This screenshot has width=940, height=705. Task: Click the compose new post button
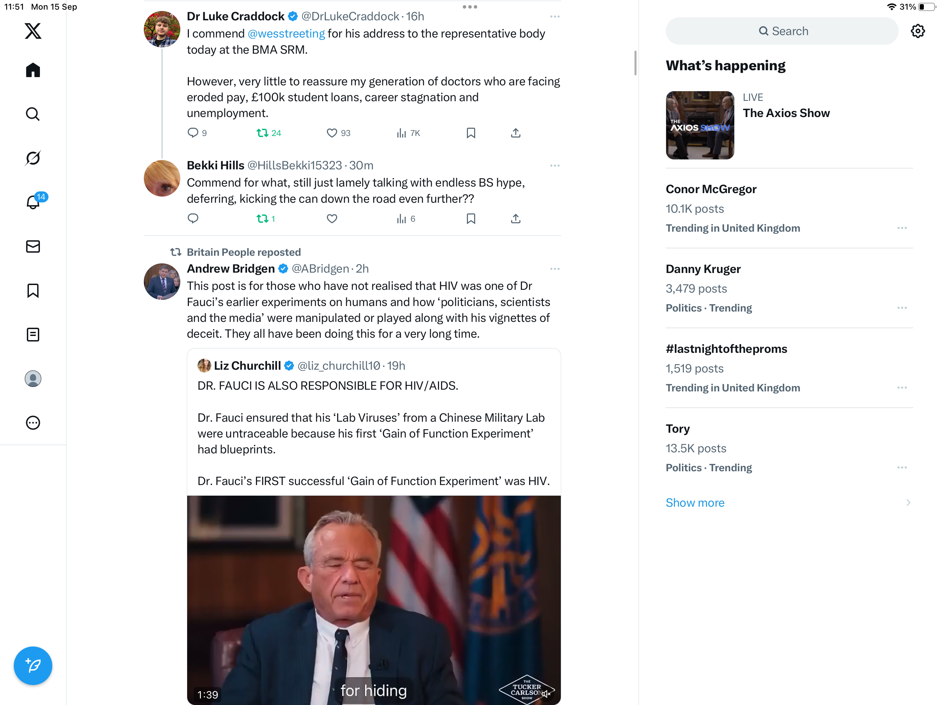point(33,665)
